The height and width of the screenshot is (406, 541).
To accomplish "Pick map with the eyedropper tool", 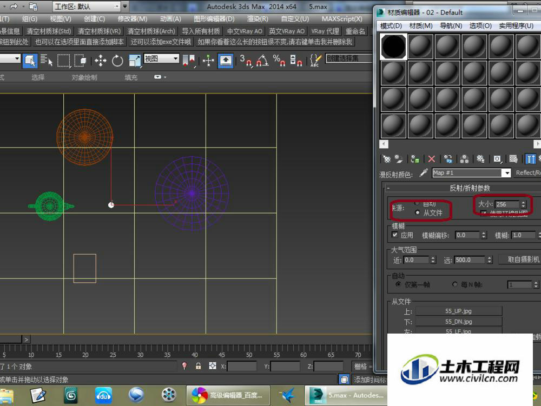I will 424,172.
